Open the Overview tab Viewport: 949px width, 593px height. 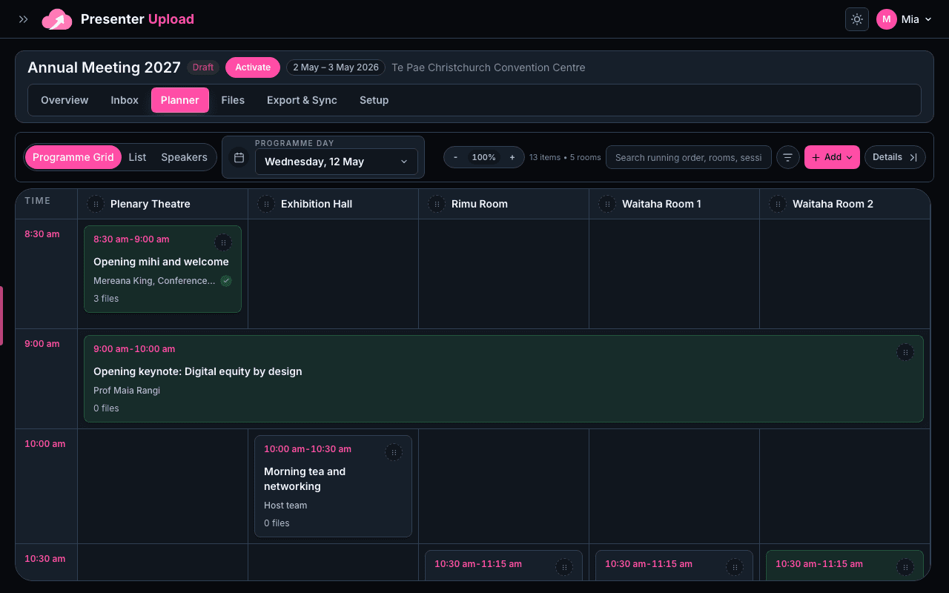(x=65, y=100)
